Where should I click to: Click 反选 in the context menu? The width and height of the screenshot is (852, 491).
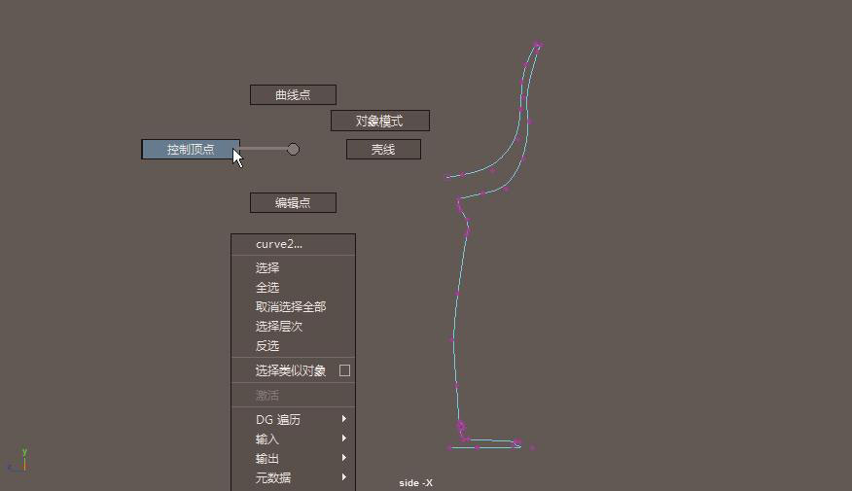(x=294, y=346)
